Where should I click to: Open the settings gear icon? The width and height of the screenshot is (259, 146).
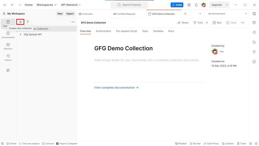pyautogui.click(x=189, y=5)
